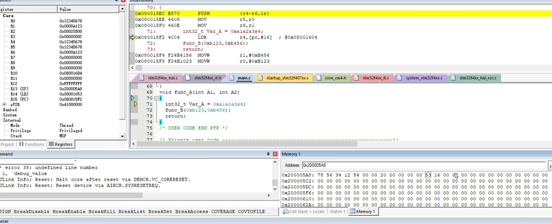Image resolution: width=552 pixels, height=224 pixels.
Task: Click the Registers panel scroll down arrow
Action: coord(122,136)
